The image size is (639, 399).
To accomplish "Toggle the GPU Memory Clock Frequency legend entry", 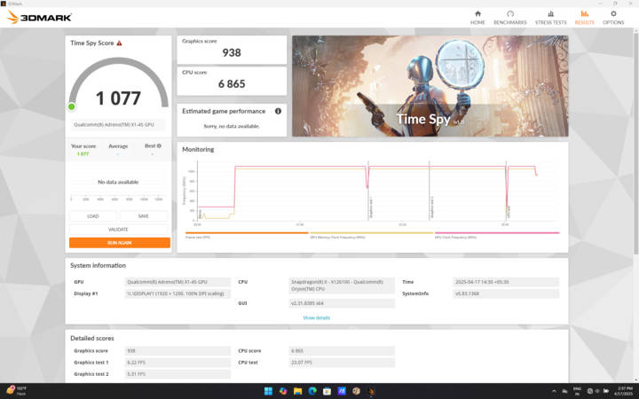I will [x=371, y=235].
